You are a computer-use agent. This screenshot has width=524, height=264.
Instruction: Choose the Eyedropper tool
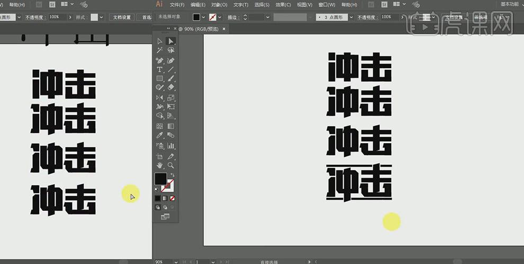pos(160,136)
